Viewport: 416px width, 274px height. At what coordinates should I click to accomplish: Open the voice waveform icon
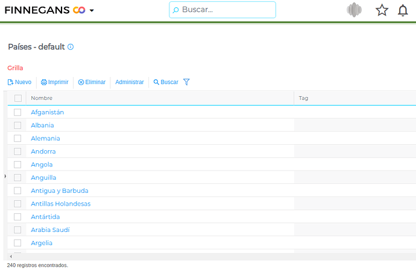pos(354,10)
